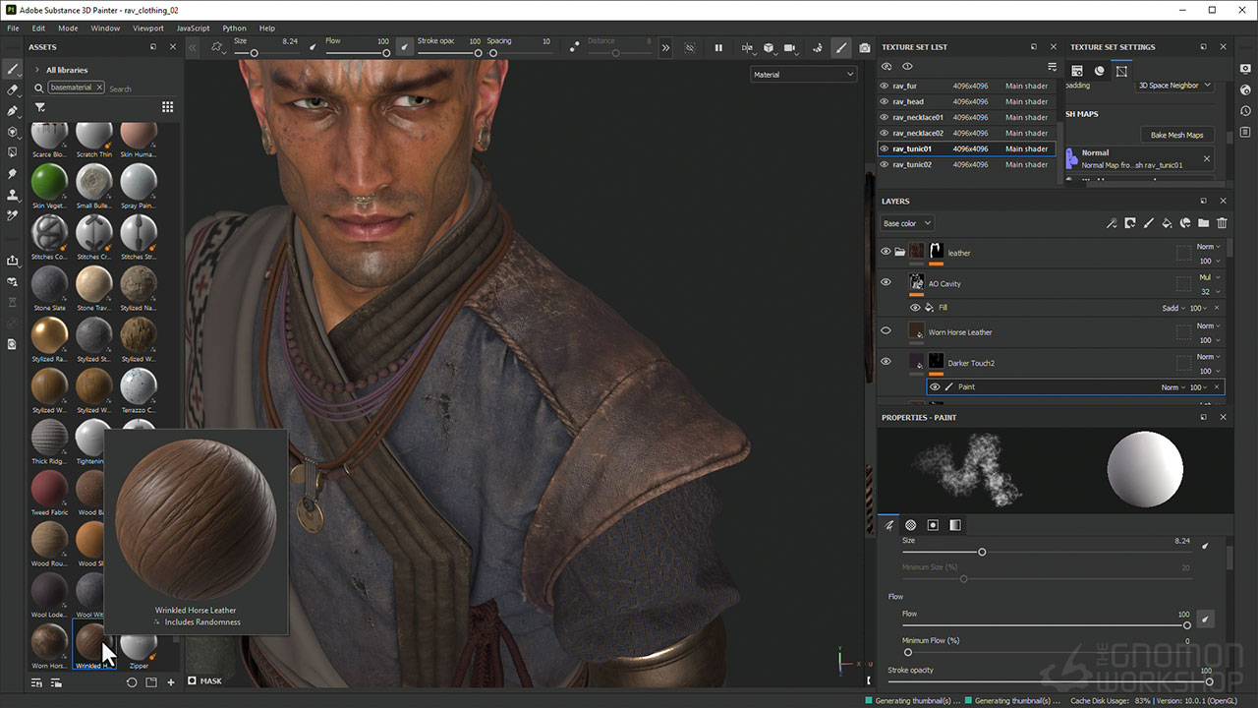Expand the All libraries tree
Viewport: 1258px width, 708px height.
(35, 70)
